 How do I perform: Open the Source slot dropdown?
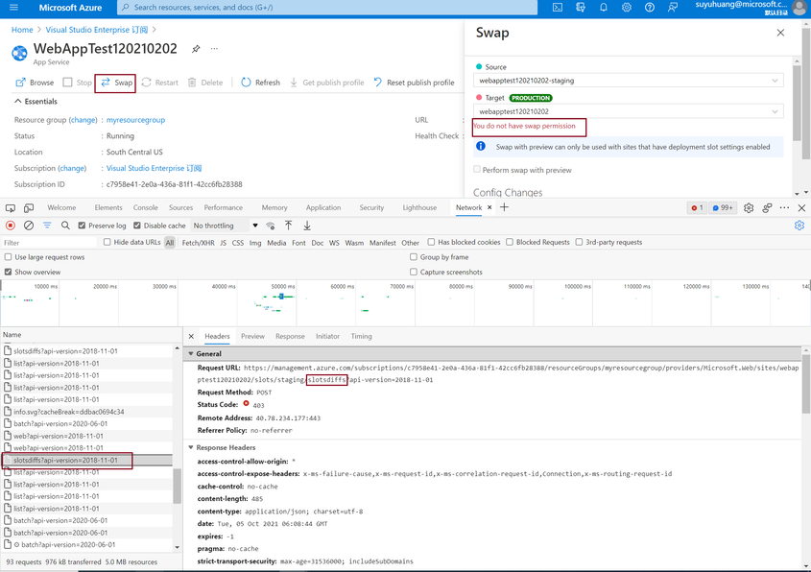pyautogui.click(x=628, y=81)
